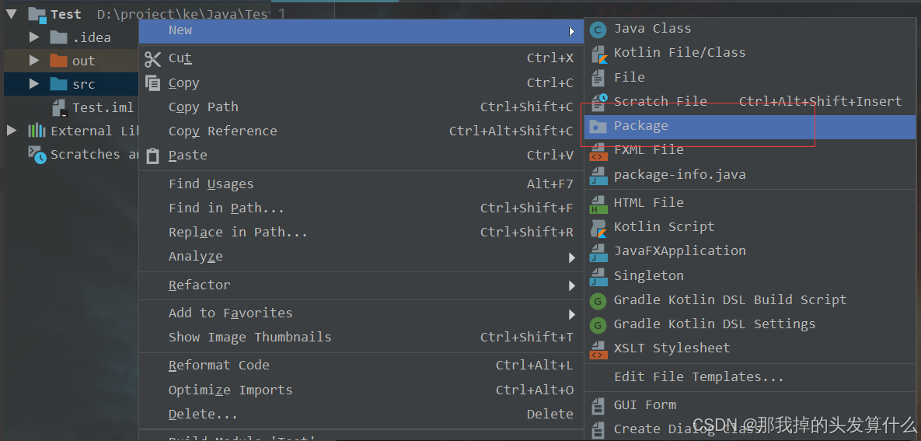Click the package-info.java icon
The height and width of the screenshot is (441, 921).
[x=598, y=175]
